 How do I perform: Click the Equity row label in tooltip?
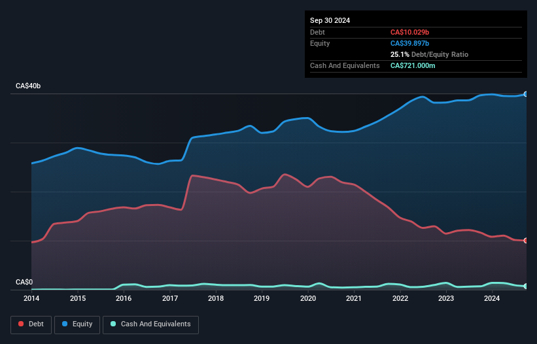(320, 43)
